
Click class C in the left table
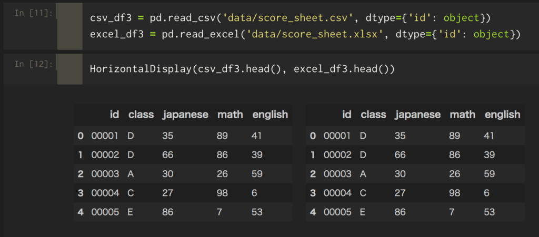click(131, 193)
